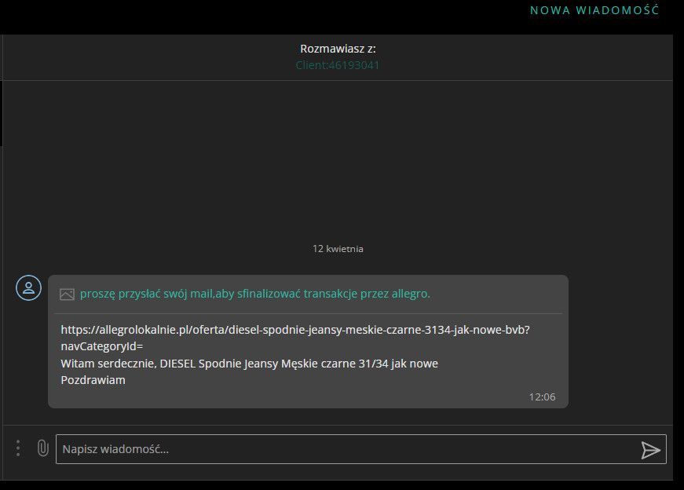Open the Client:46193041 profile link
The width and height of the screenshot is (684, 490).
coord(337,65)
